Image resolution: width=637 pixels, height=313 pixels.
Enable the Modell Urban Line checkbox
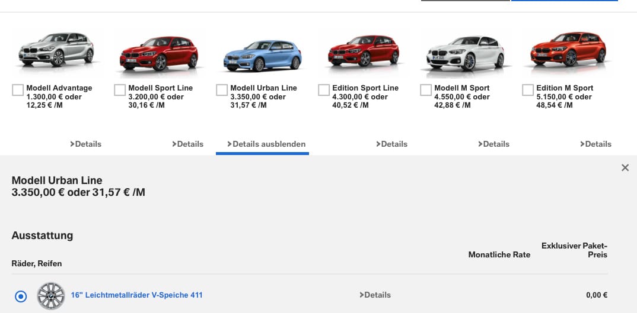pos(222,90)
